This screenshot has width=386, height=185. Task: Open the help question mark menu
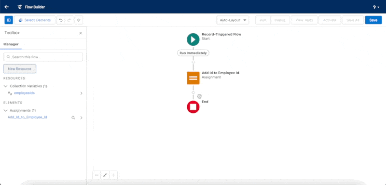click(376, 7)
